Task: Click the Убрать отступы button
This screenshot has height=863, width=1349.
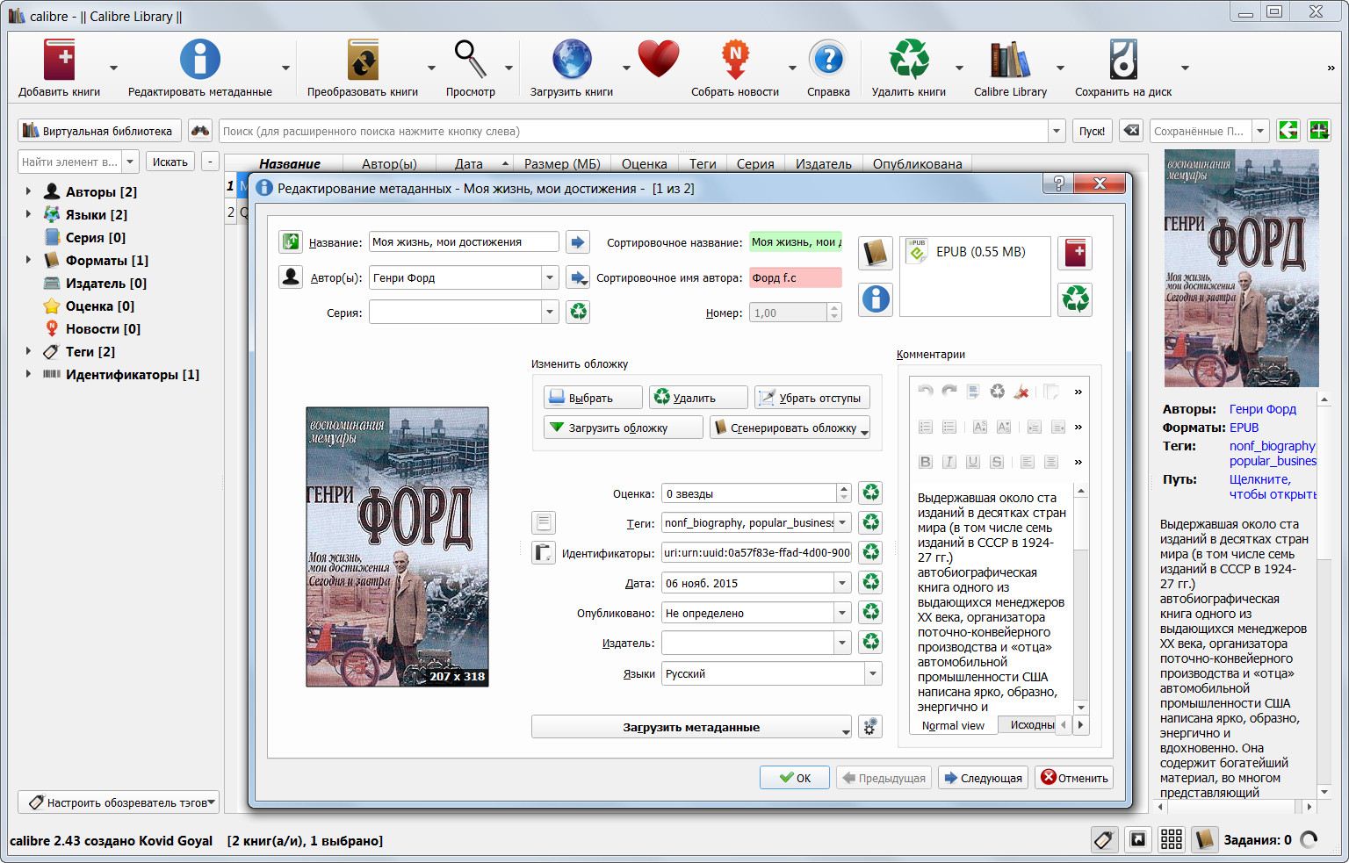Action: [x=812, y=398]
